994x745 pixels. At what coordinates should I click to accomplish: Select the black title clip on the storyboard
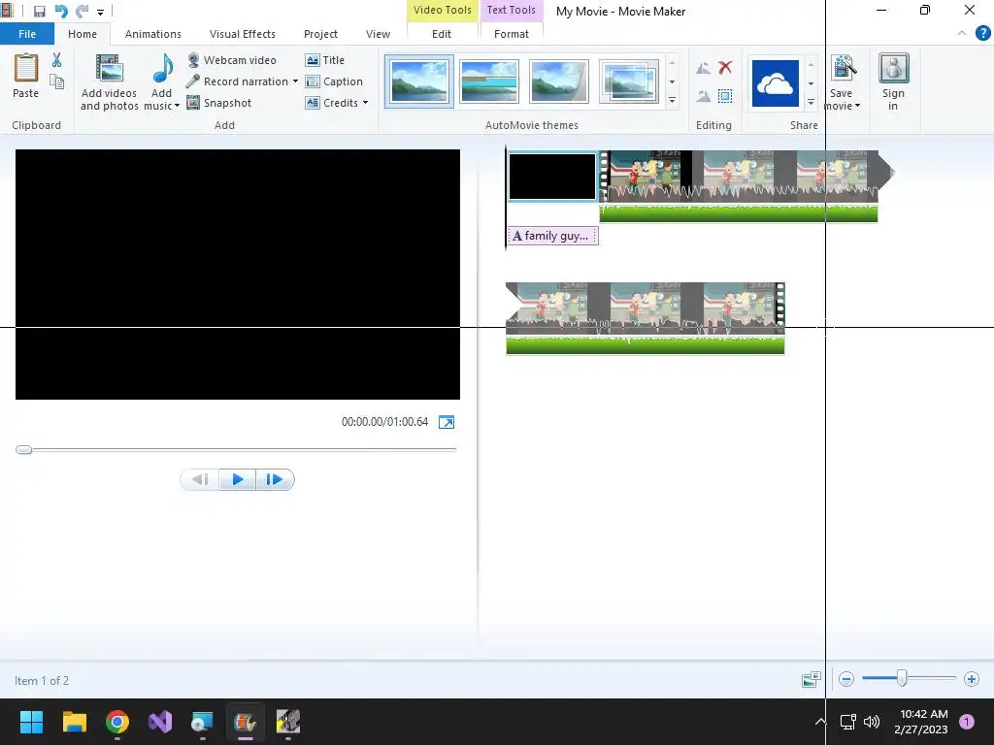[552, 177]
